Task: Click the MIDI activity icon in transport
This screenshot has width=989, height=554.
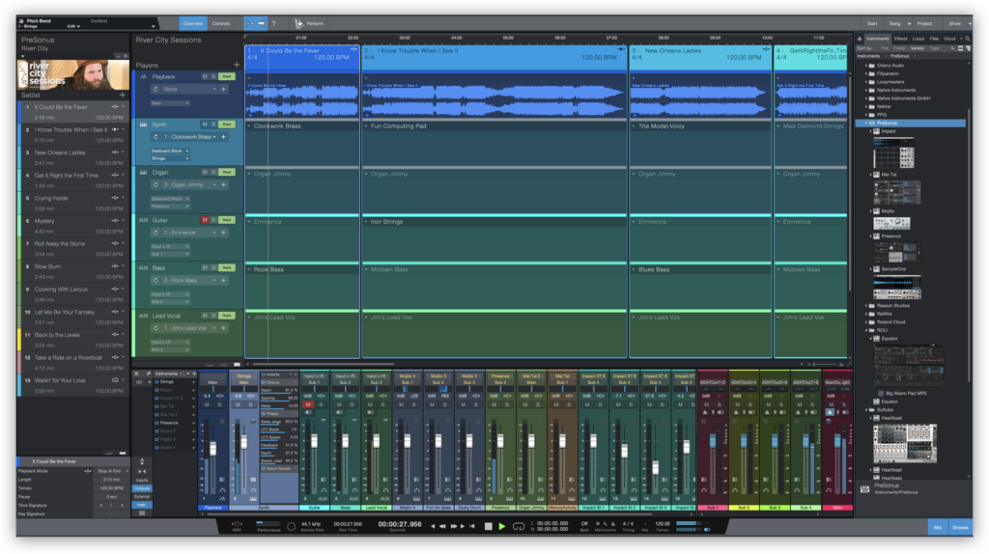Action: point(238,524)
